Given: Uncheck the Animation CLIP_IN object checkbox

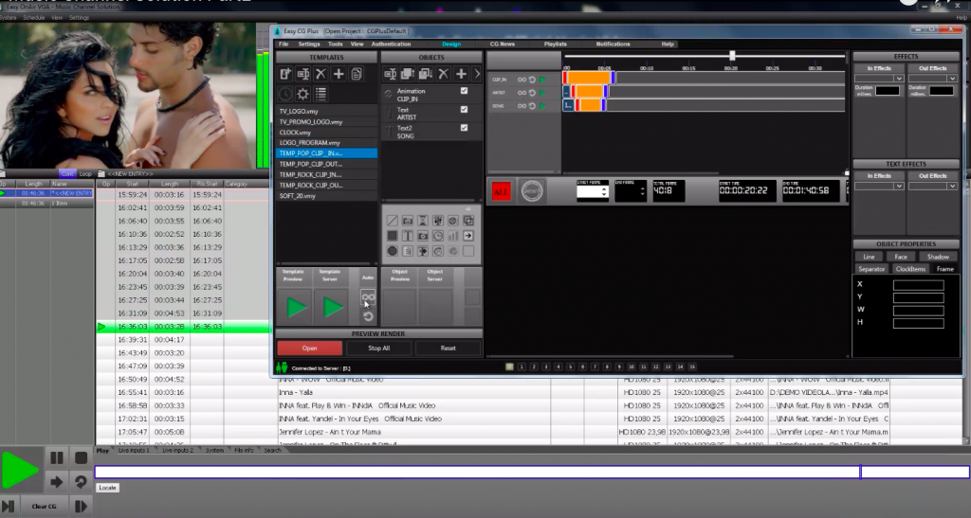Looking at the screenshot, I should (x=464, y=91).
